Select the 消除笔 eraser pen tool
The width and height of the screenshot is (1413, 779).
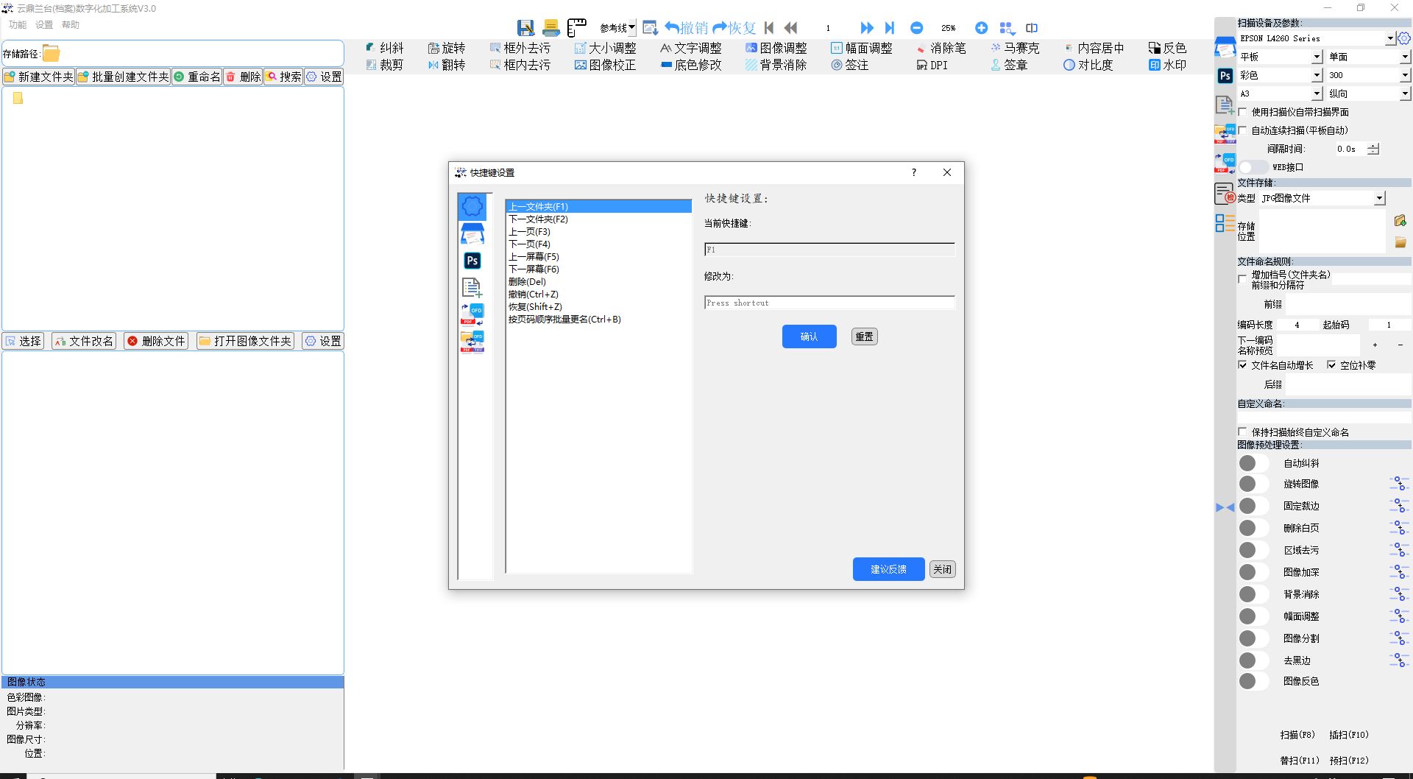point(941,48)
